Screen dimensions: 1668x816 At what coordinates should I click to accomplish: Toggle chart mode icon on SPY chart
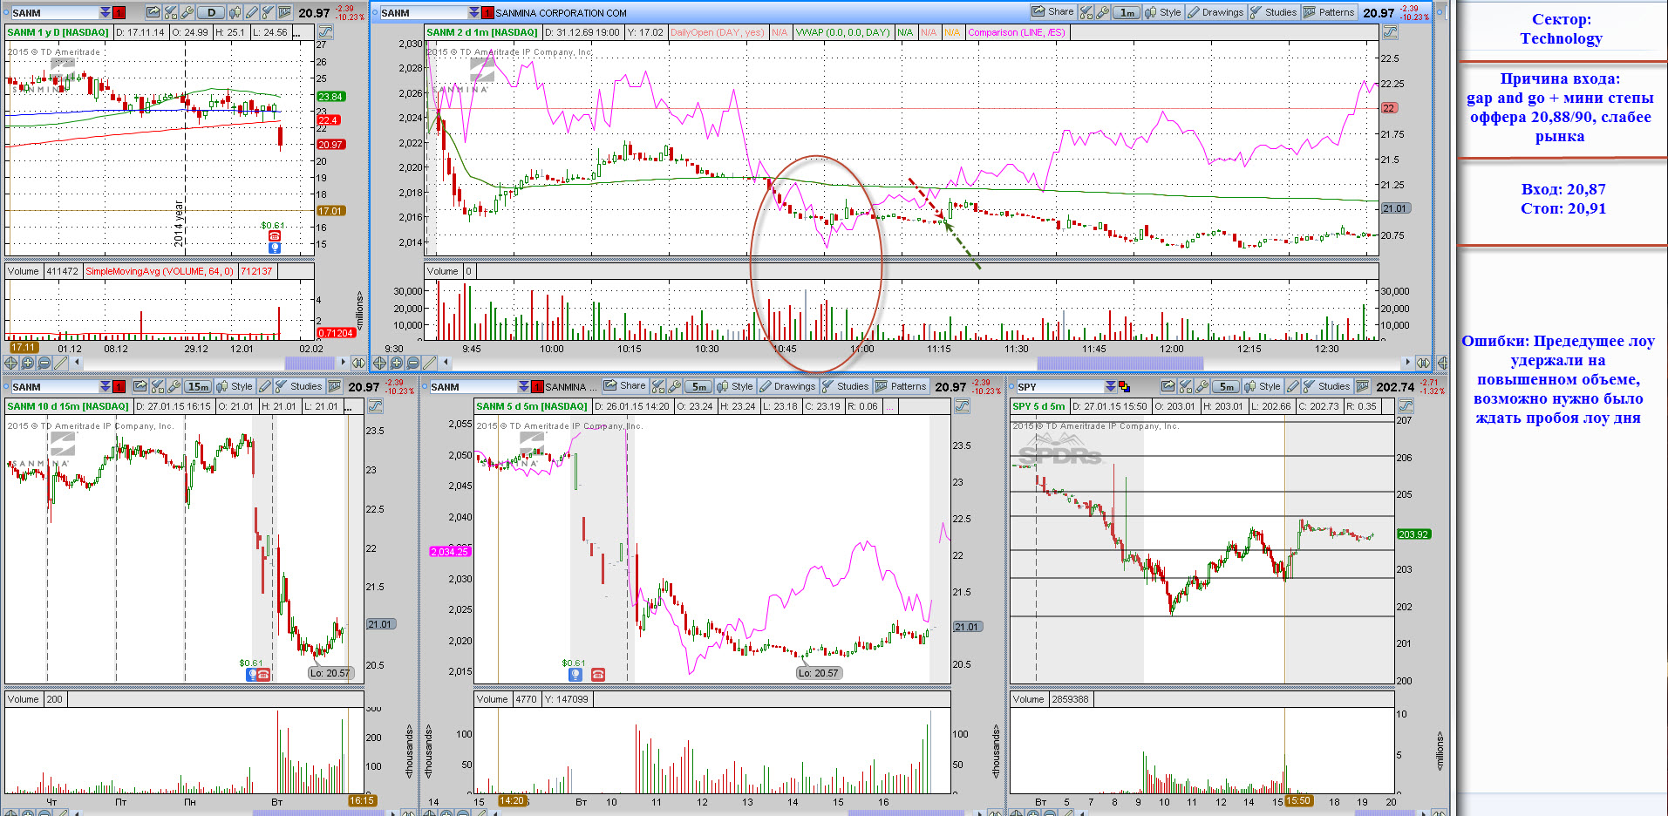[1406, 405]
